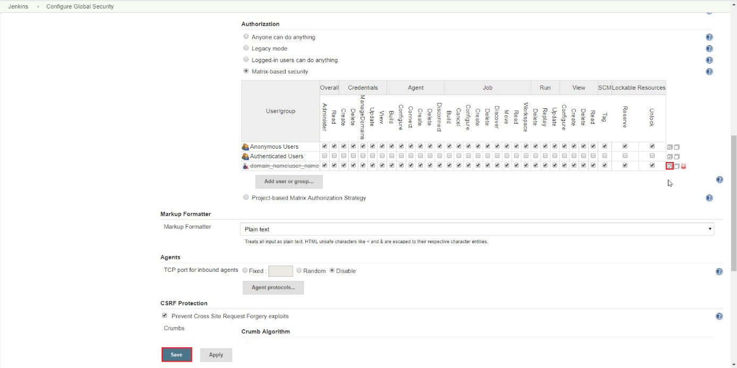Toggle Agent Connect for domain_name\user_name
The image size is (737, 368).
click(411, 166)
